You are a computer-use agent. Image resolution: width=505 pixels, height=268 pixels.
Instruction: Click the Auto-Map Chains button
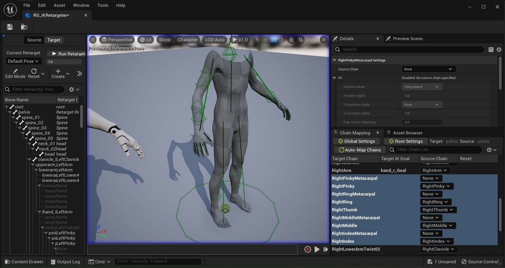click(360, 150)
